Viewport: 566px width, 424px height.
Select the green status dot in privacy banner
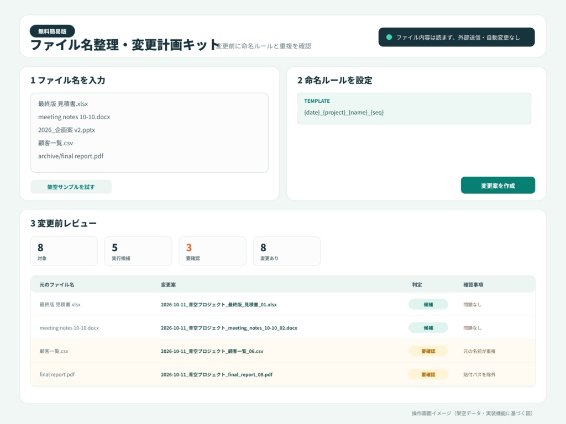pyautogui.click(x=389, y=37)
